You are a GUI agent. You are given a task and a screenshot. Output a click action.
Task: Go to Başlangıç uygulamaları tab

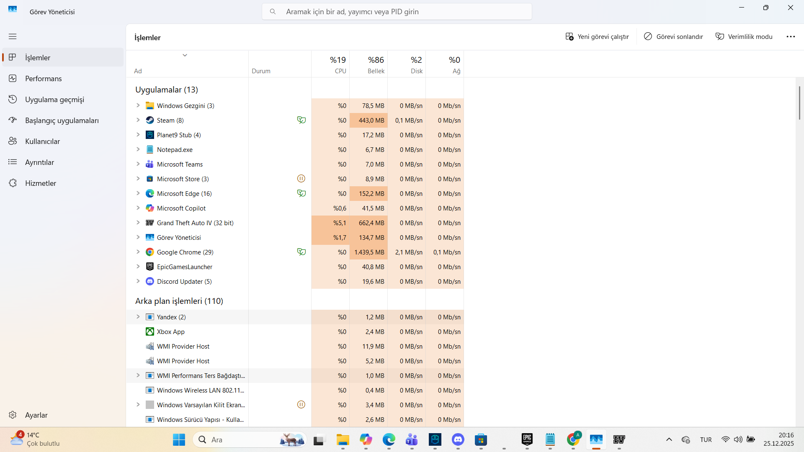(x=63, y=120)
